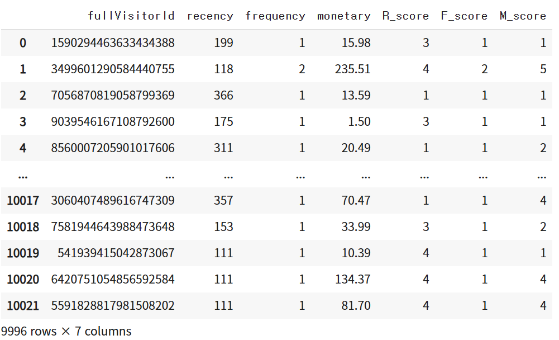The width and height of the screenshot is (559, 340).
Task: Click row index 3 label
Action: tap(23, 122)
